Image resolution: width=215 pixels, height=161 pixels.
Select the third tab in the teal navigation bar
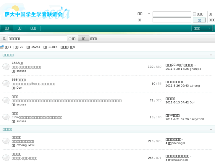click(33, 28)
